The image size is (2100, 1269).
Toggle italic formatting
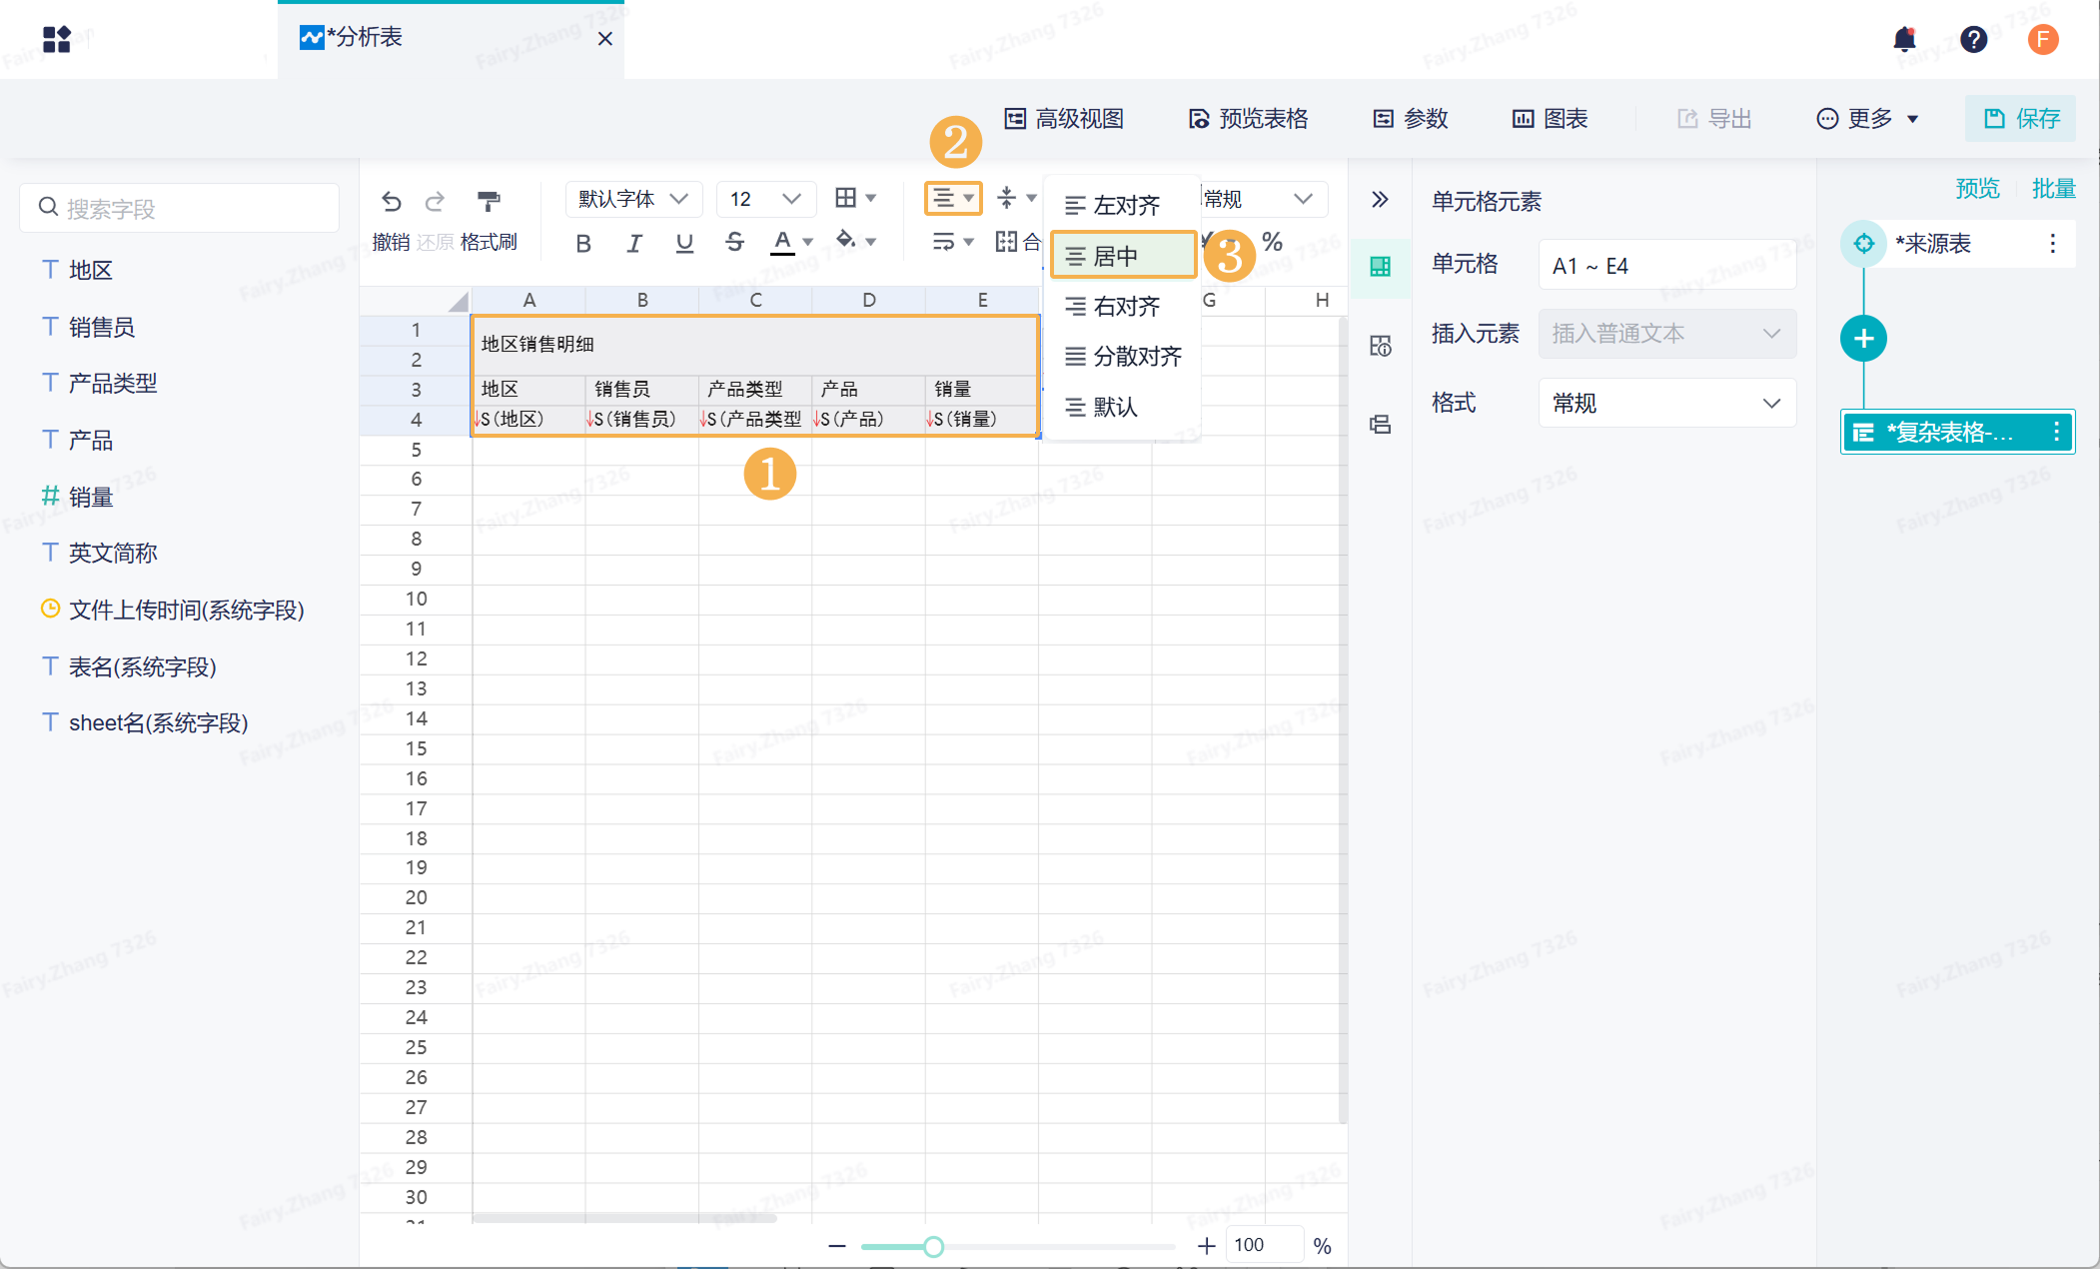pyautogui.click(x=633, y=243)
